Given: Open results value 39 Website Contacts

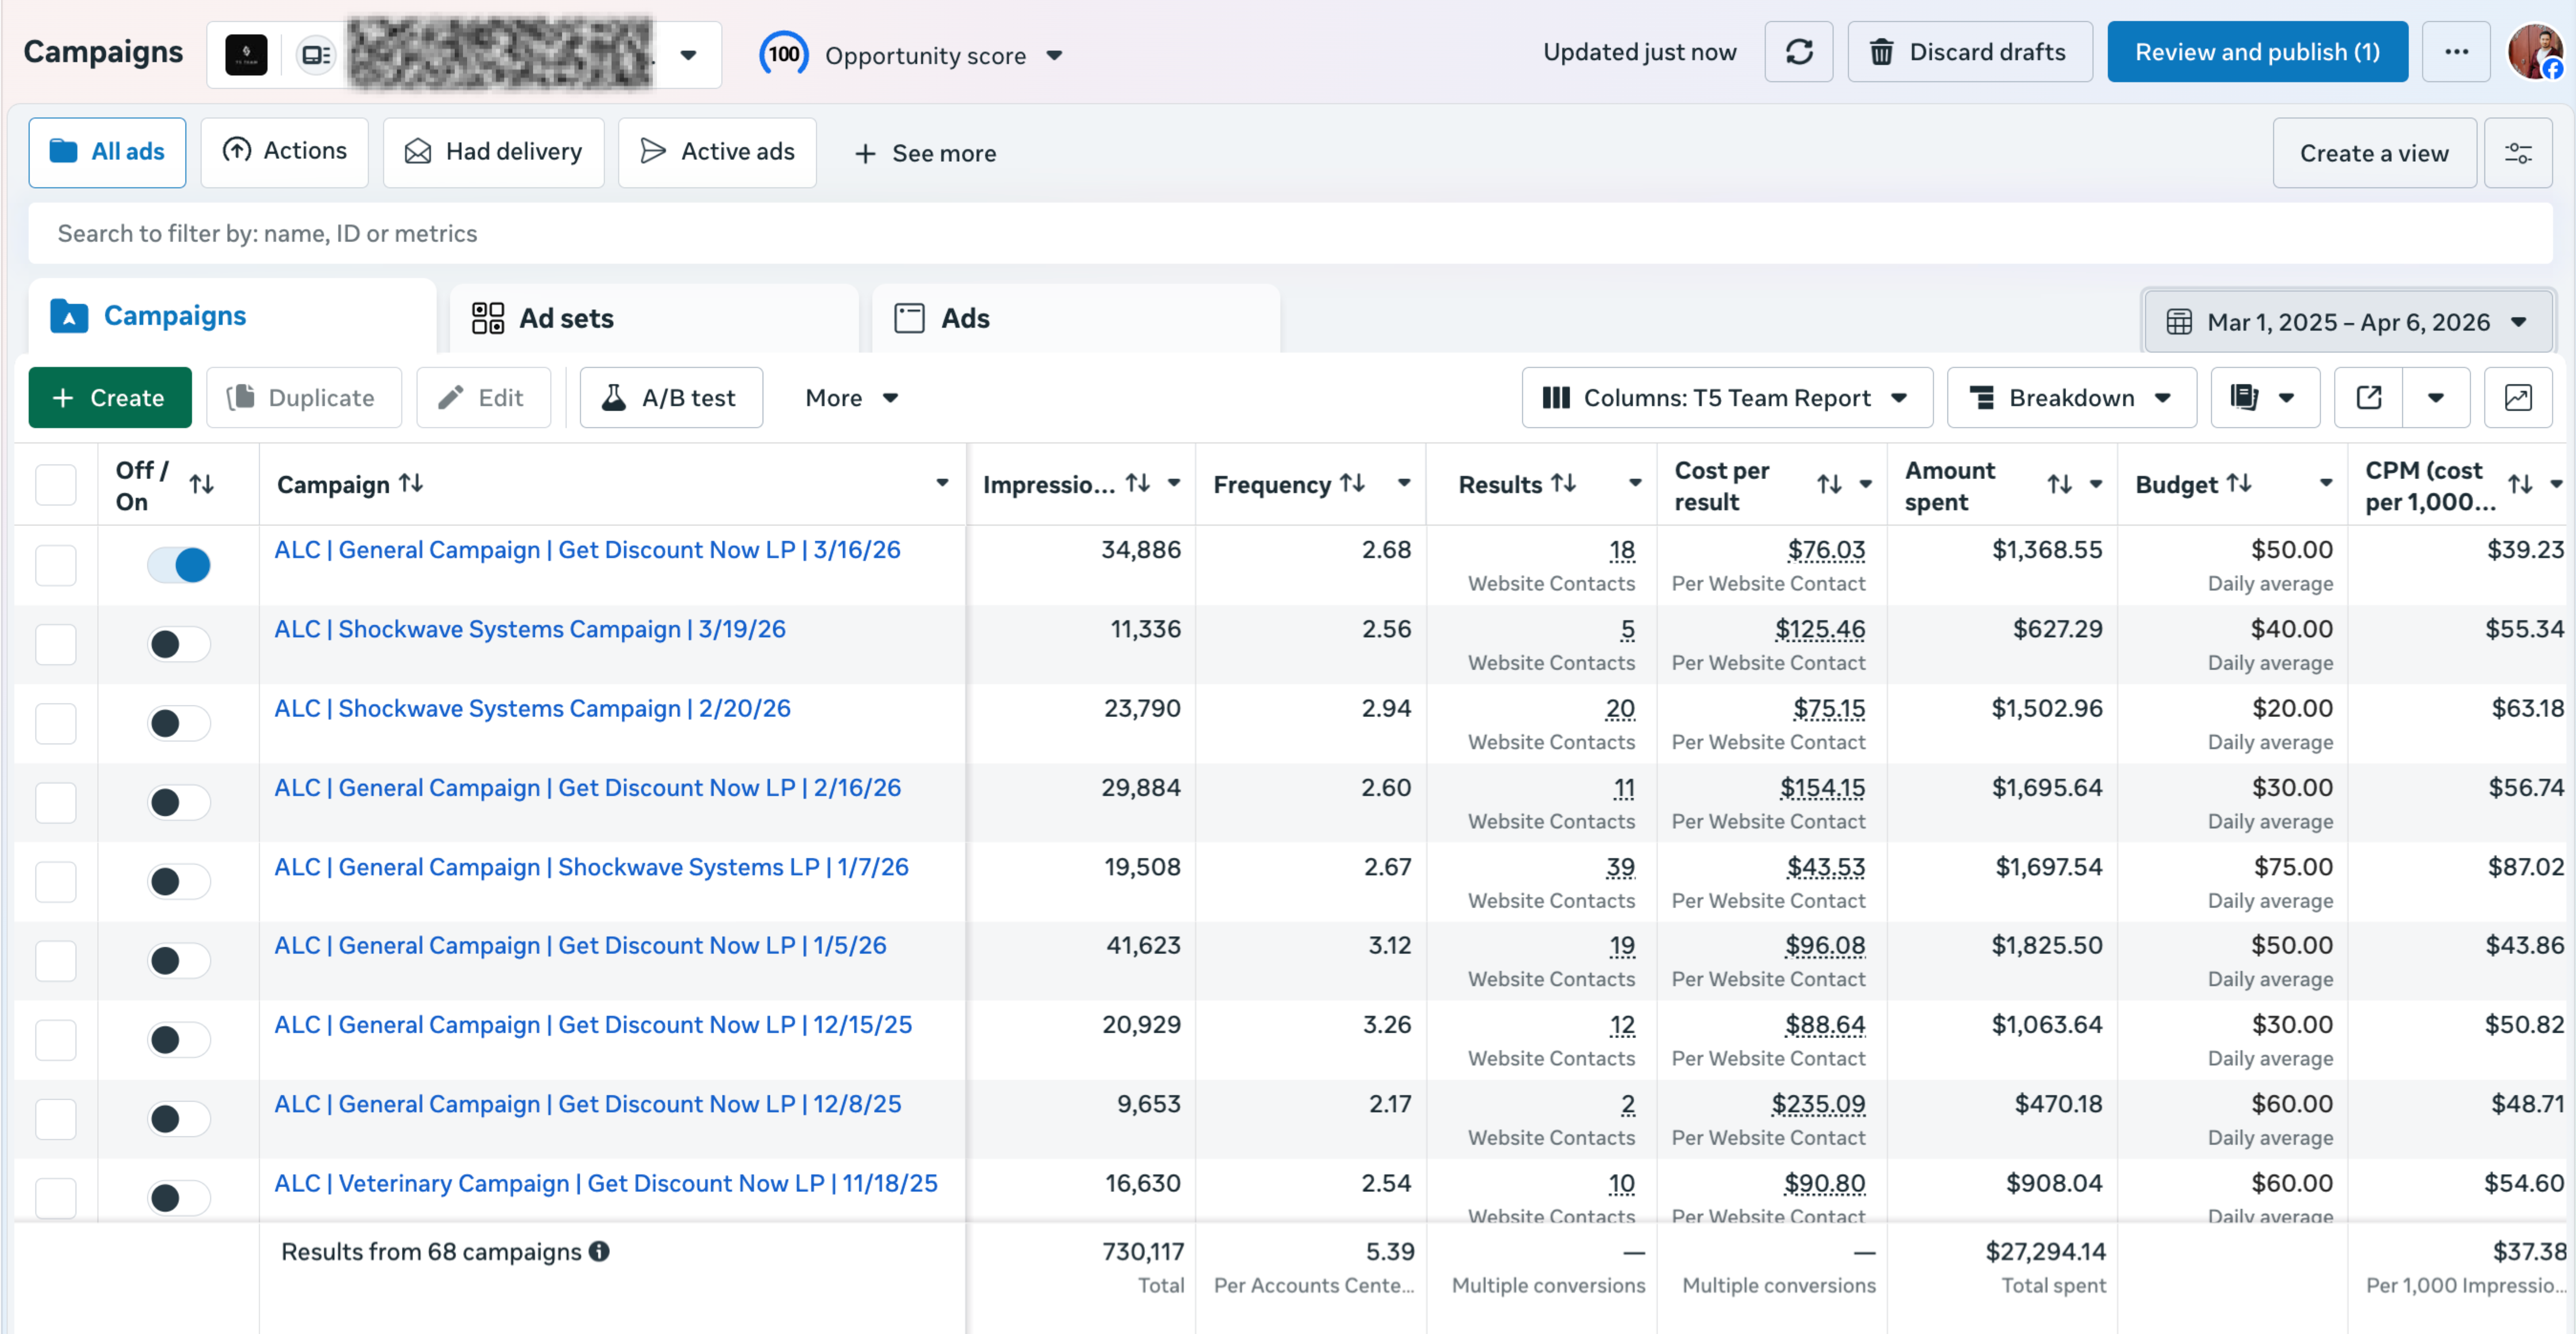Looking at the screenshot, I should click(1620, 867).
